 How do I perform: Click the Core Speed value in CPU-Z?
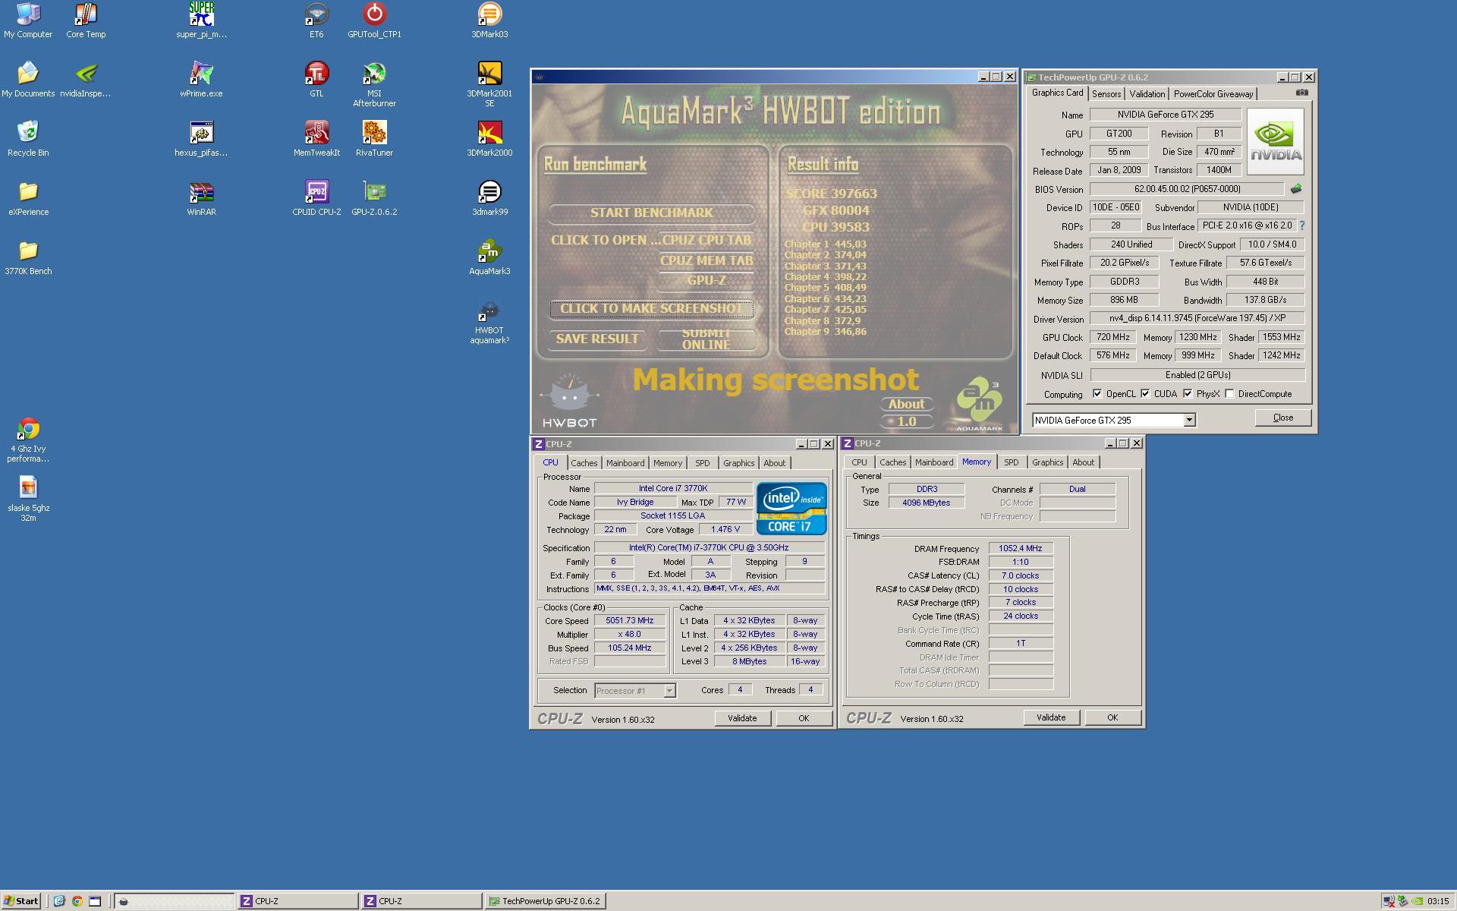click(x=630, y=620)
